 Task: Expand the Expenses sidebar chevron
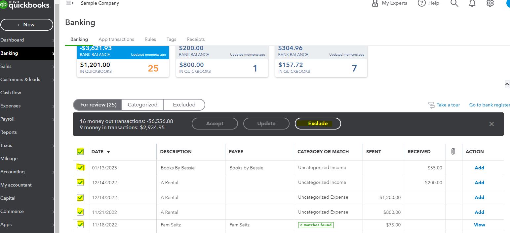pos(53,106)
